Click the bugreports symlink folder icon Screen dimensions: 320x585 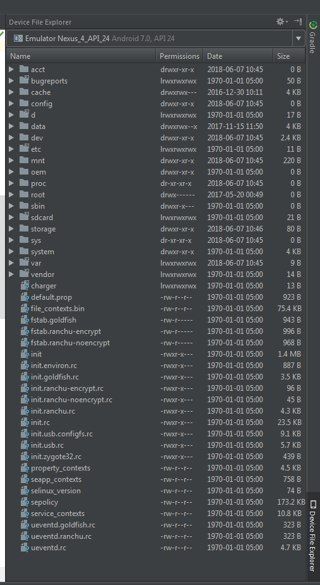[24, 80]
